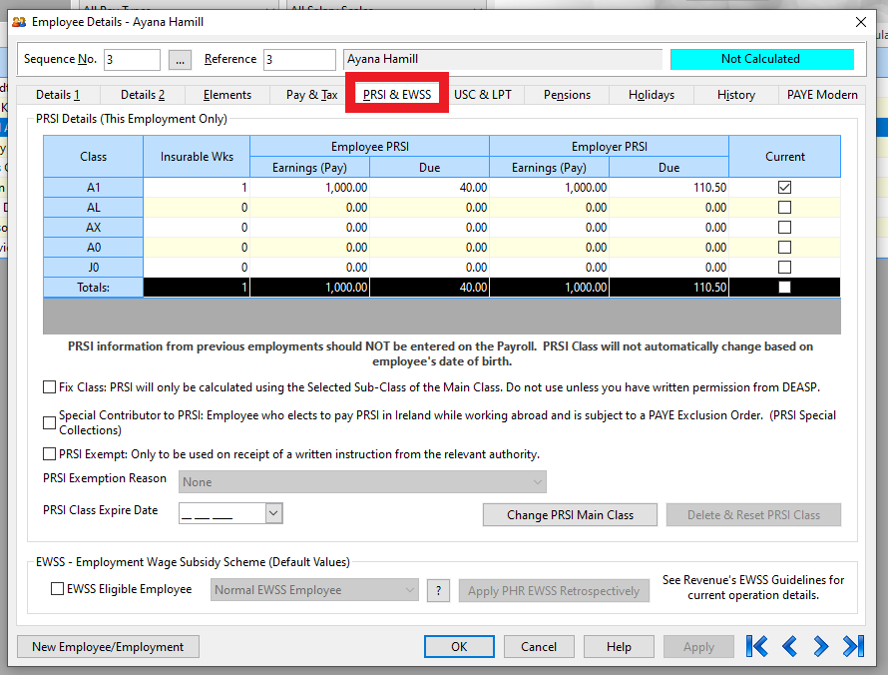The height and width of the screenshot is (675, 888).
Task: Select the A1 class row header
Action: pos(94,188)
